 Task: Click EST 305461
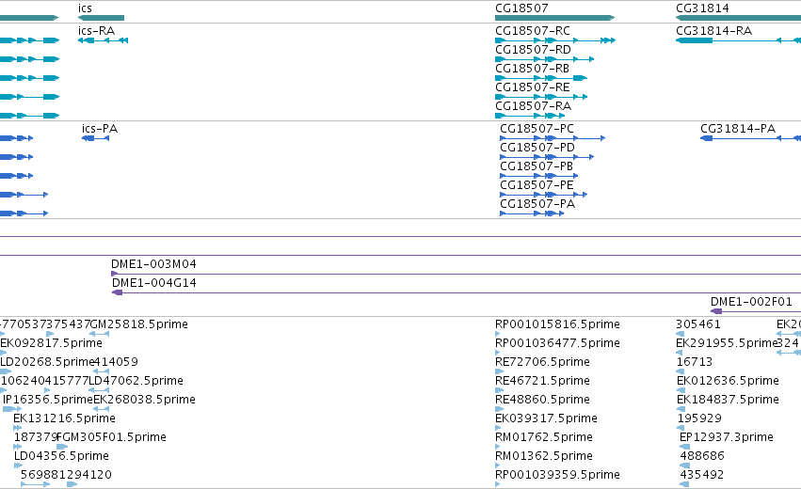click(698, 324)
